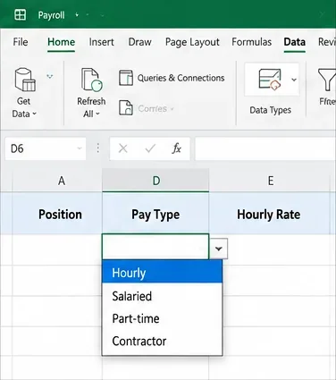Viewport: 336px width, 380px height.
Task: Select column D header
Action: (x=155, y=180)
